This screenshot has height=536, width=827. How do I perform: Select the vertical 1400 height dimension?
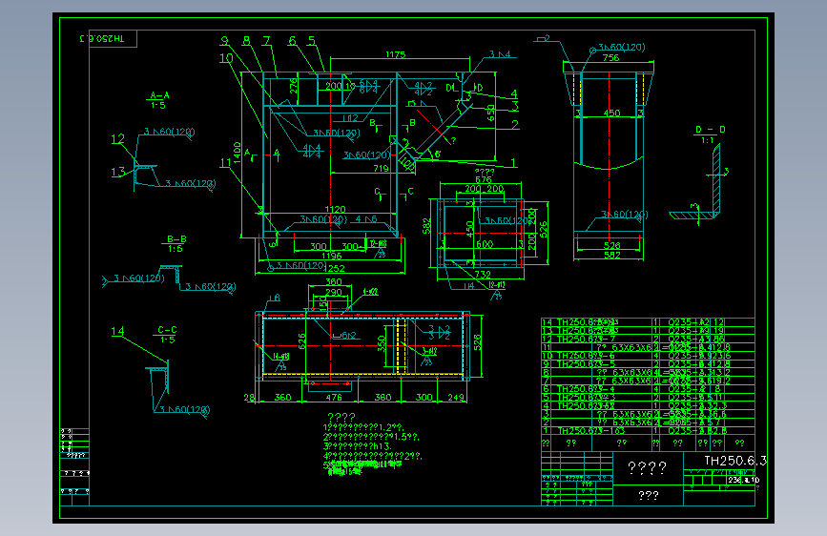238,153
